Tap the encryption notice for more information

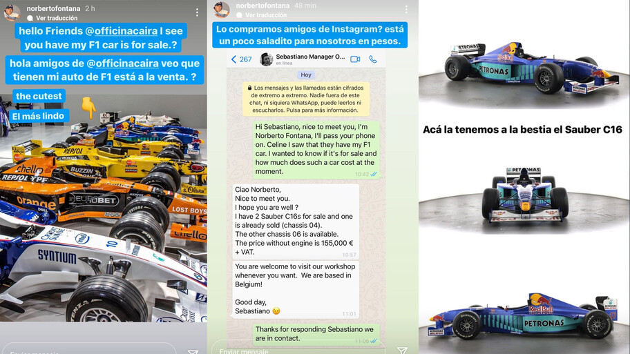click(x=306, y=99)
